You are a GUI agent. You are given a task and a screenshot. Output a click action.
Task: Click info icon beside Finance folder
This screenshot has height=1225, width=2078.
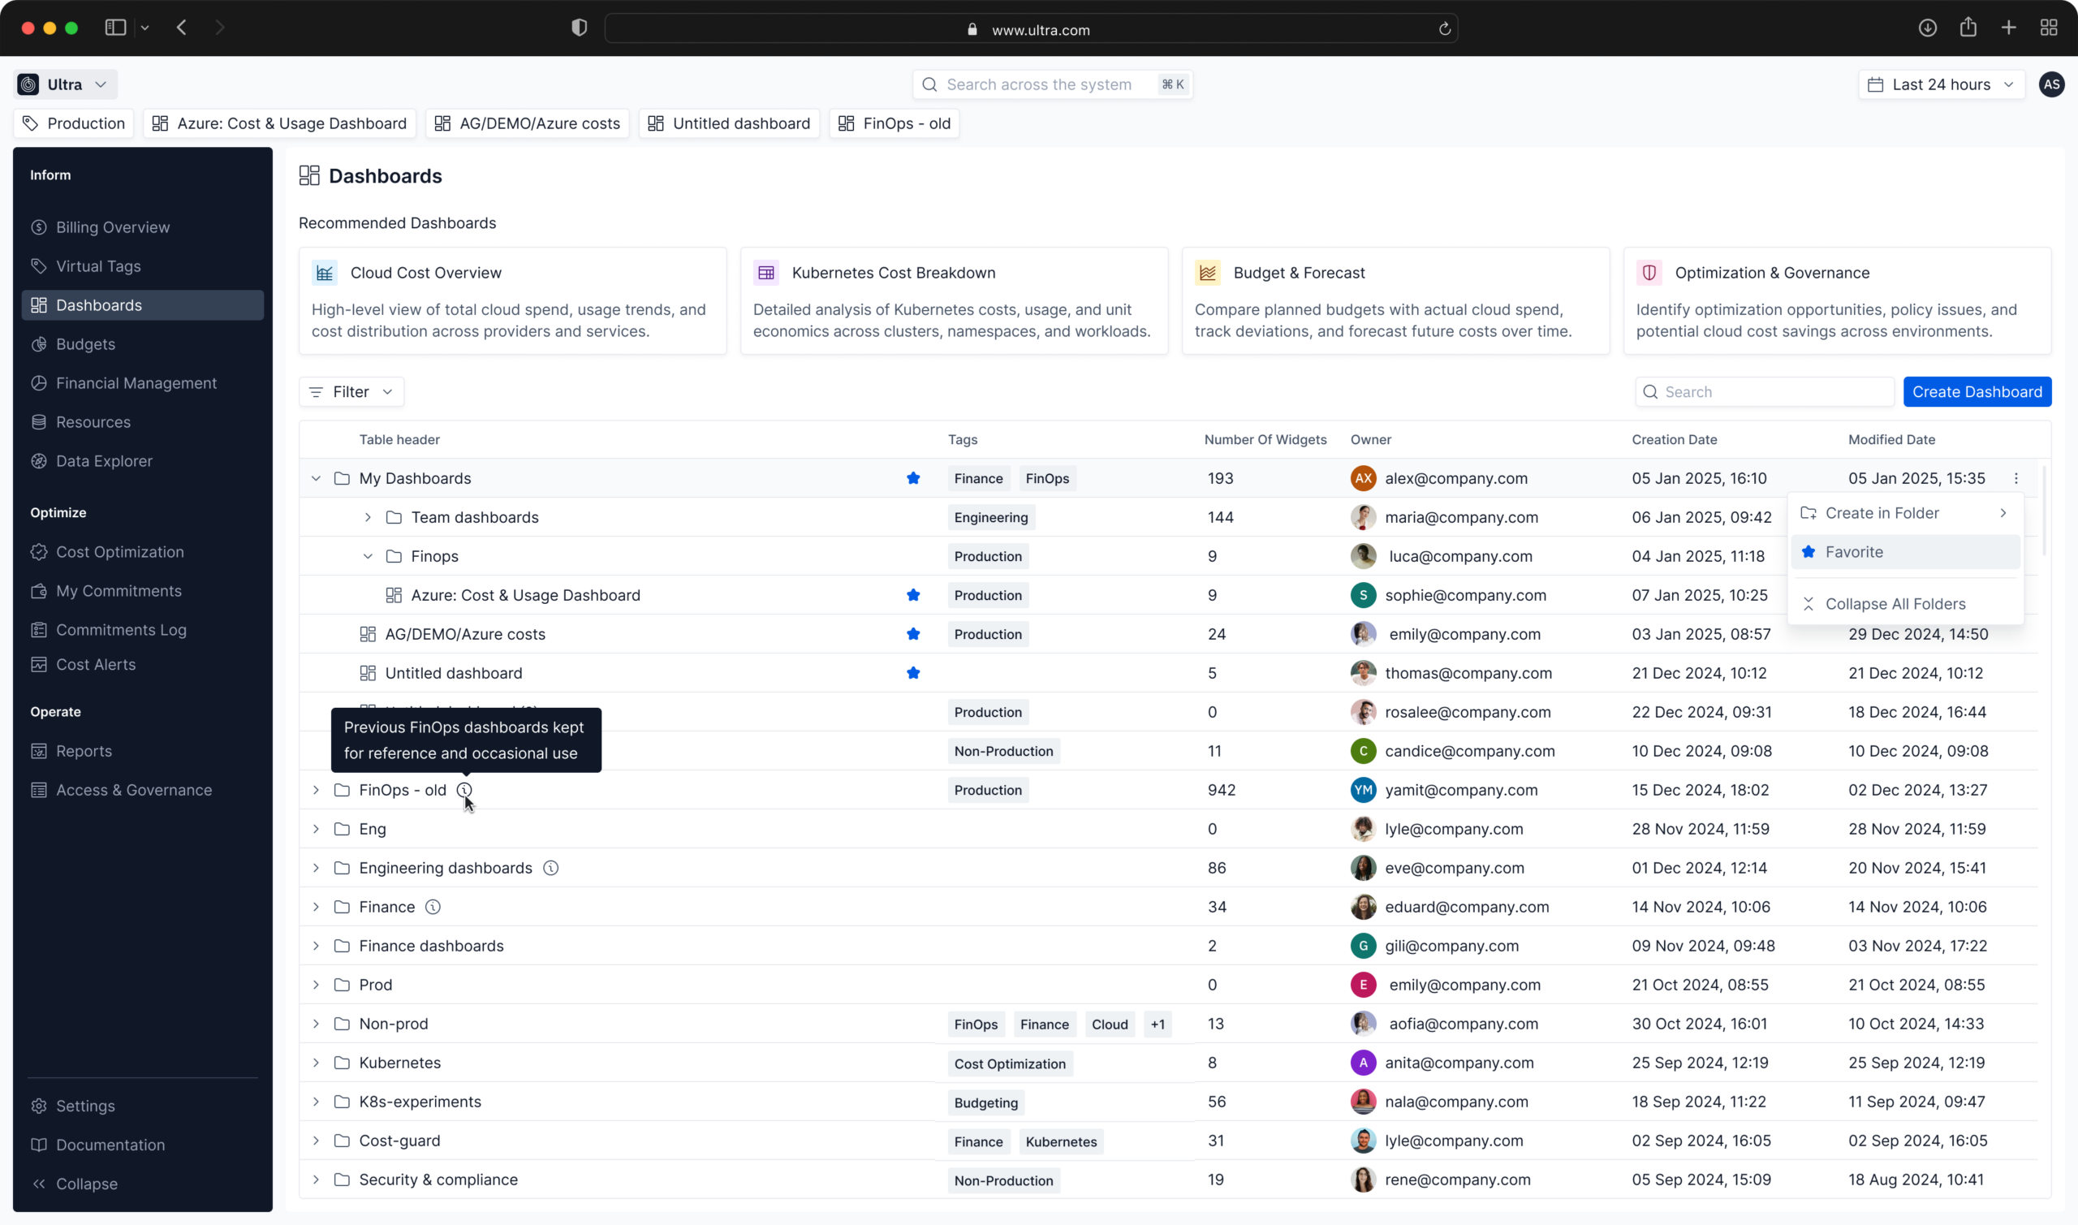pos(433,906)
